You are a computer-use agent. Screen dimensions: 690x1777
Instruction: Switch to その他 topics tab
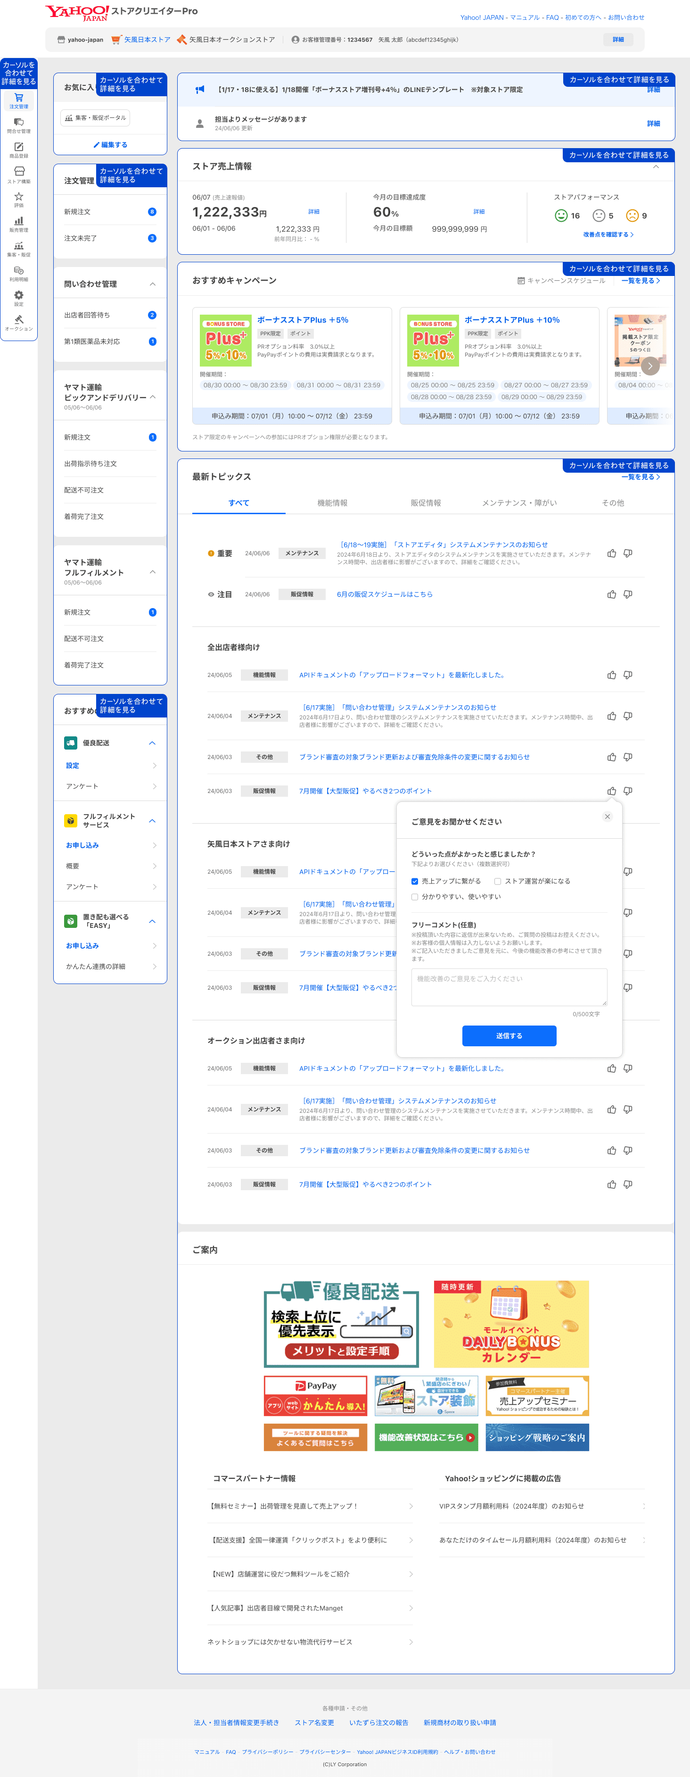click(613, 503)
